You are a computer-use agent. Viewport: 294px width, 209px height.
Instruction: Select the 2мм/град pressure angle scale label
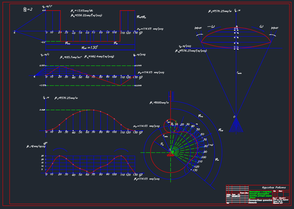pos(36,146)
